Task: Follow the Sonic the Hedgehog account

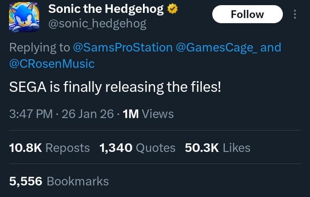Action: point(247,15)
